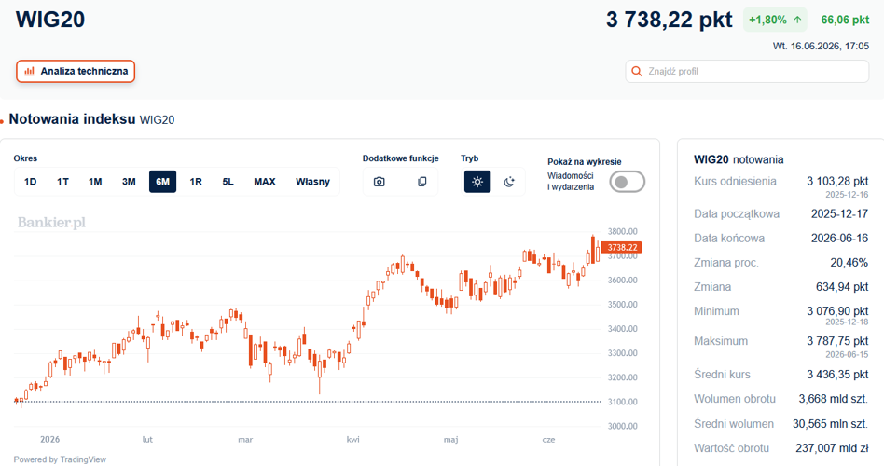
Task: Click the search magnifier icon
Action: [x=637, y=71]
